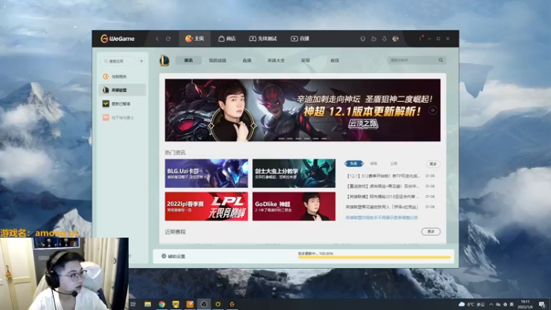Open the user avatar profile
The width and height of the screenshot is (551, 310).
point(395,39)
